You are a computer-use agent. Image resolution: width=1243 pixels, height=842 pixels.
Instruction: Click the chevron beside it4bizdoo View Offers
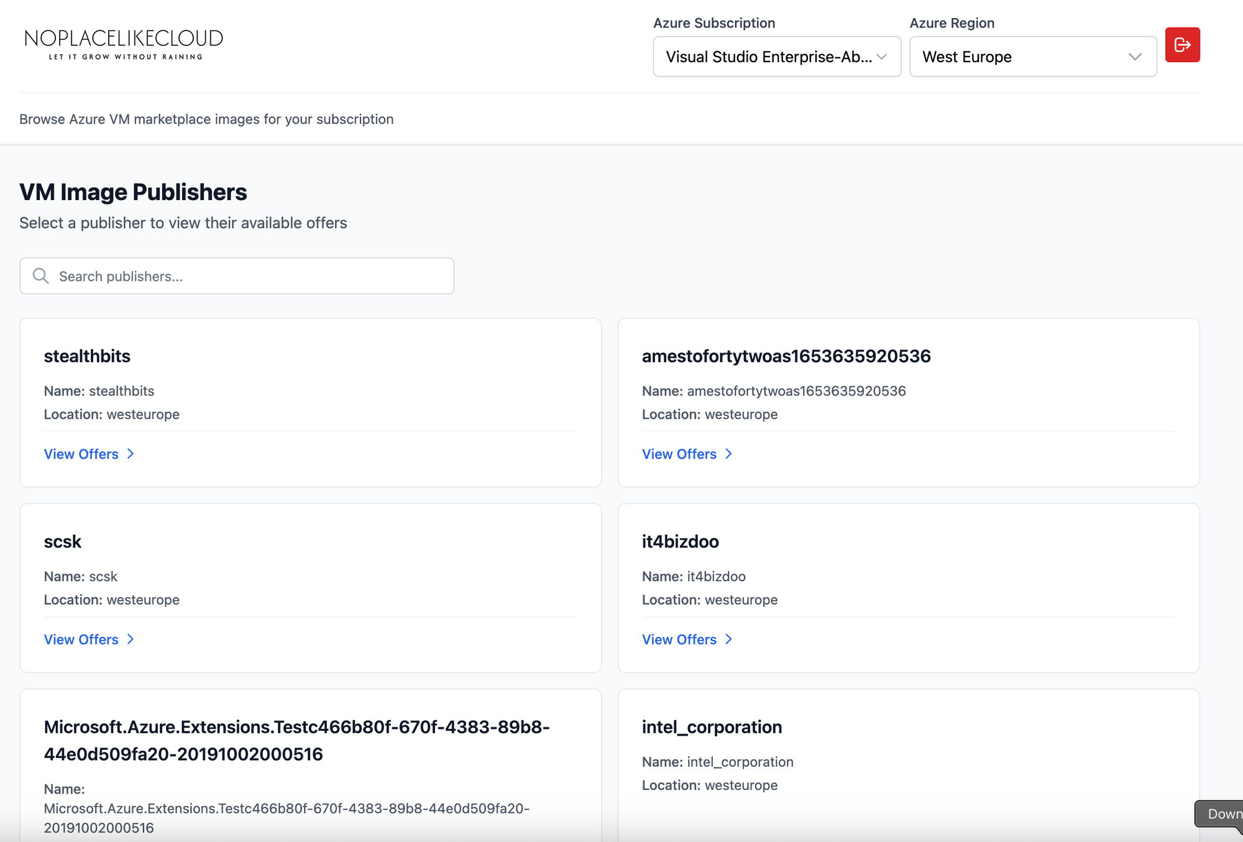[x=728, y=639]
